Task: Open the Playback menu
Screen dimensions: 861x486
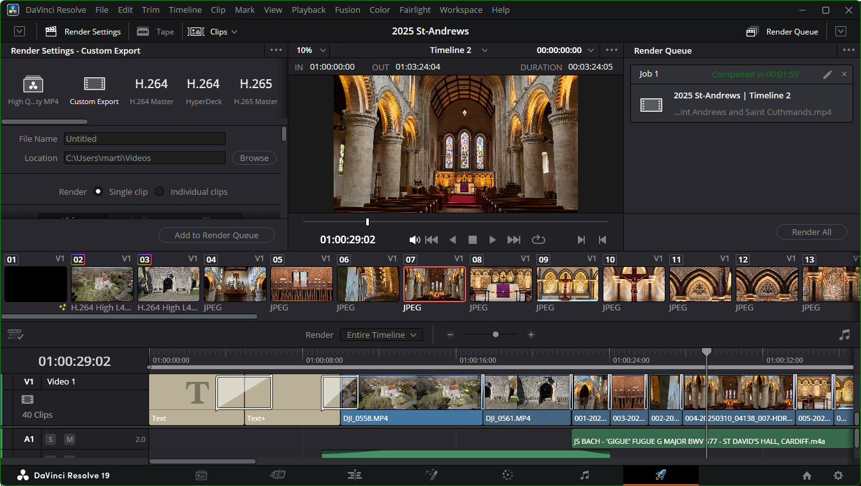Action: (309, 10)
